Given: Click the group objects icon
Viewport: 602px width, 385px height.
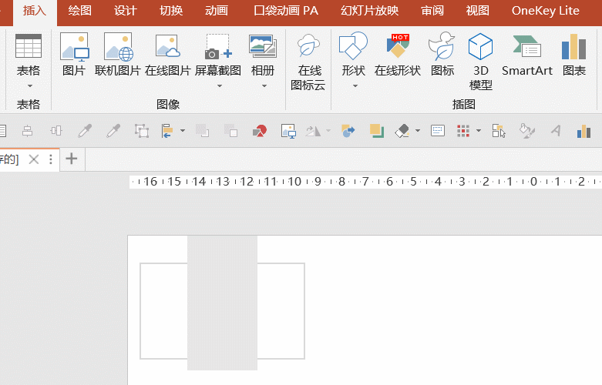Looking at the screenshot, I should [142, 131].
